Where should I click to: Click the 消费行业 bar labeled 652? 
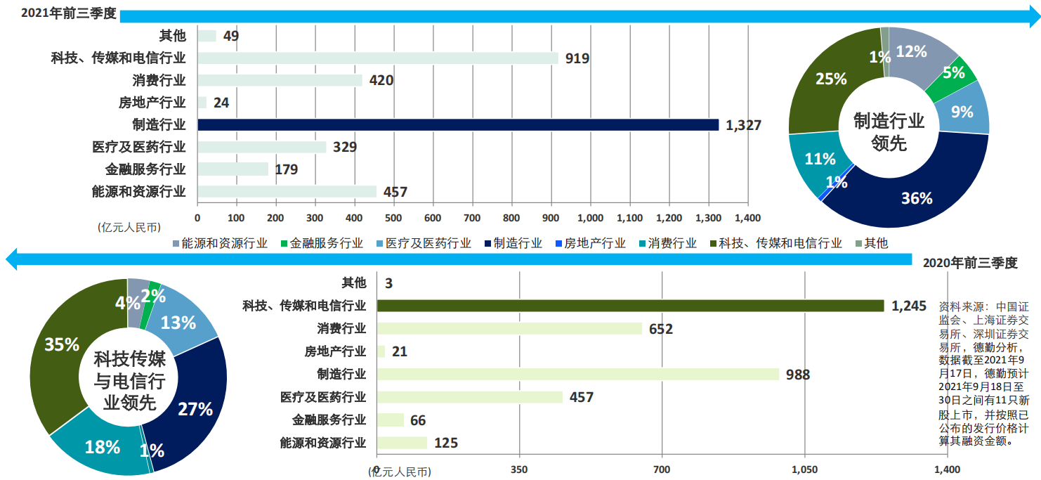click(509, 328)
